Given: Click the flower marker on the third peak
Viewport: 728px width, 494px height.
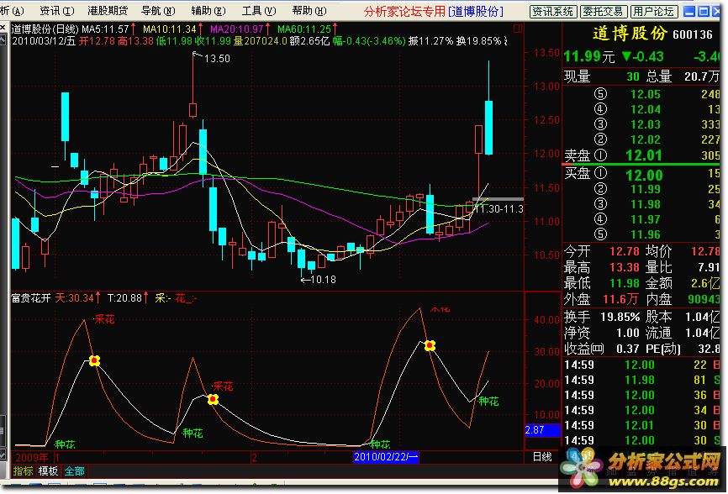Looking at the screenshot, I should tap(430, 345).
